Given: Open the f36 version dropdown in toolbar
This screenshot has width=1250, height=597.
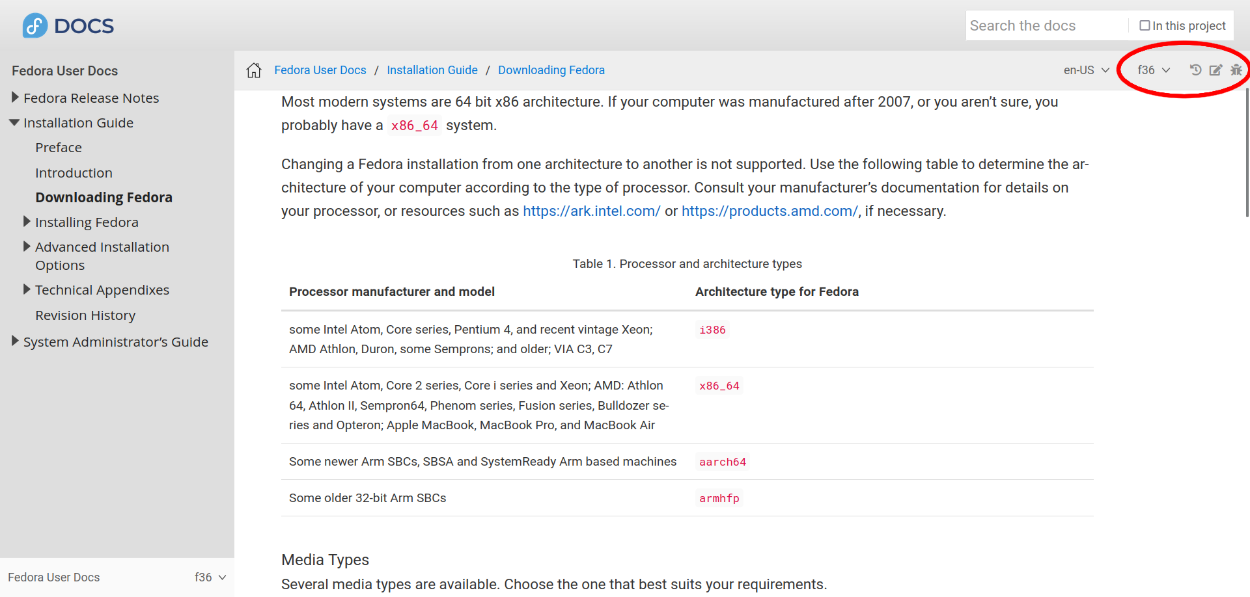Looking at the screenshot, I should [1154, 70].
